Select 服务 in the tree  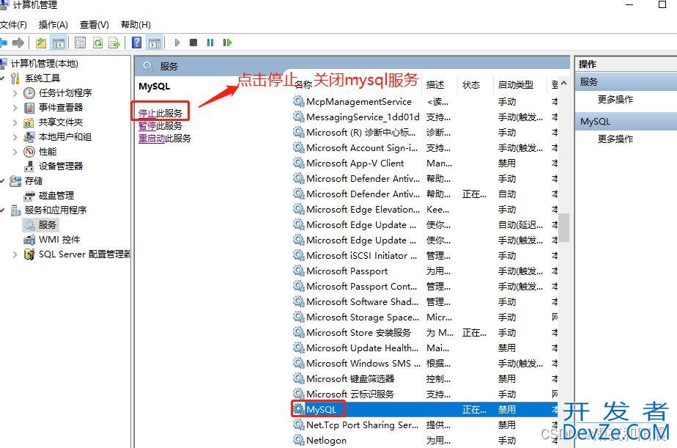click(x=47, y=224)
